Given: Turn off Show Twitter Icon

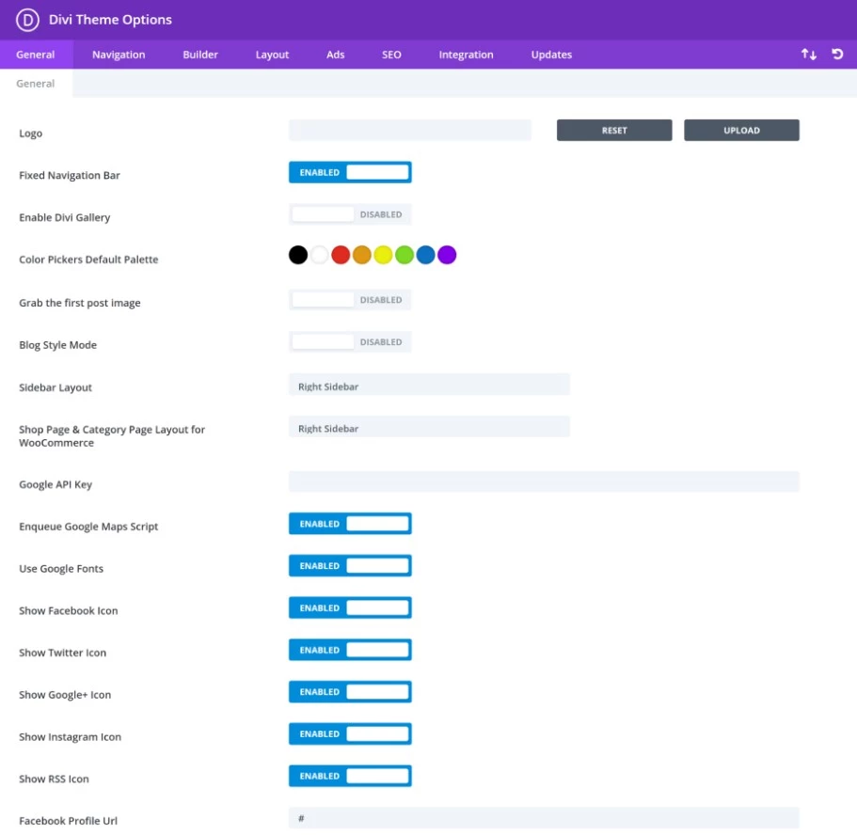Looking at the screenshot, I should coord(350,650).
